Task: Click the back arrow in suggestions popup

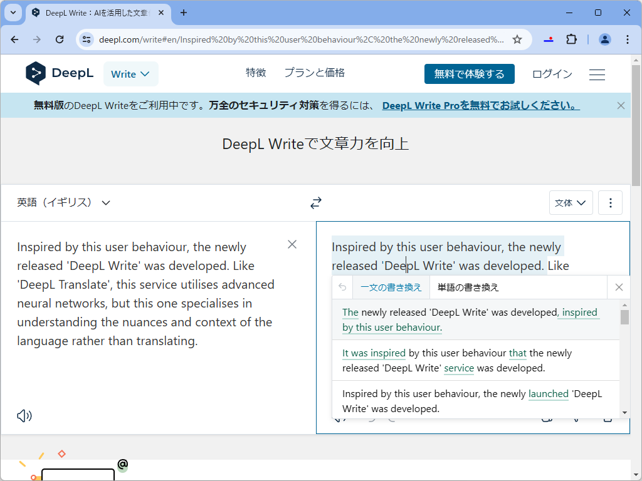Action: tap(342, 287)
